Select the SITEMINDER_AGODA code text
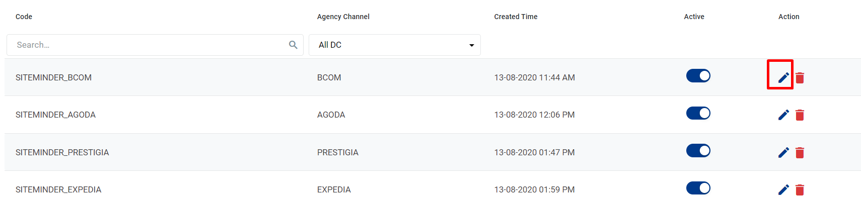Screen dimensions: 861x199 (55, 115)
